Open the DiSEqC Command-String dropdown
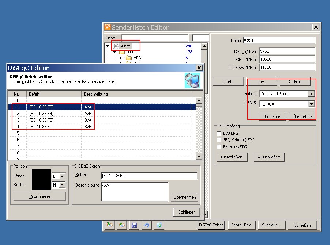The height and width of the screenshot is (245, 330). coord(311,94)
